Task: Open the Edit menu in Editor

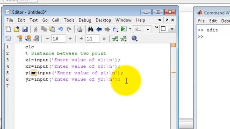Action: click(x=21, y=20)
